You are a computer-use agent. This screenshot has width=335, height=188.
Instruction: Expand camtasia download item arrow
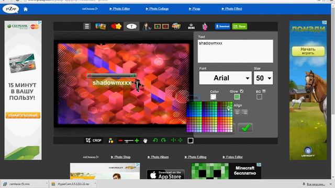pos(47,184)
